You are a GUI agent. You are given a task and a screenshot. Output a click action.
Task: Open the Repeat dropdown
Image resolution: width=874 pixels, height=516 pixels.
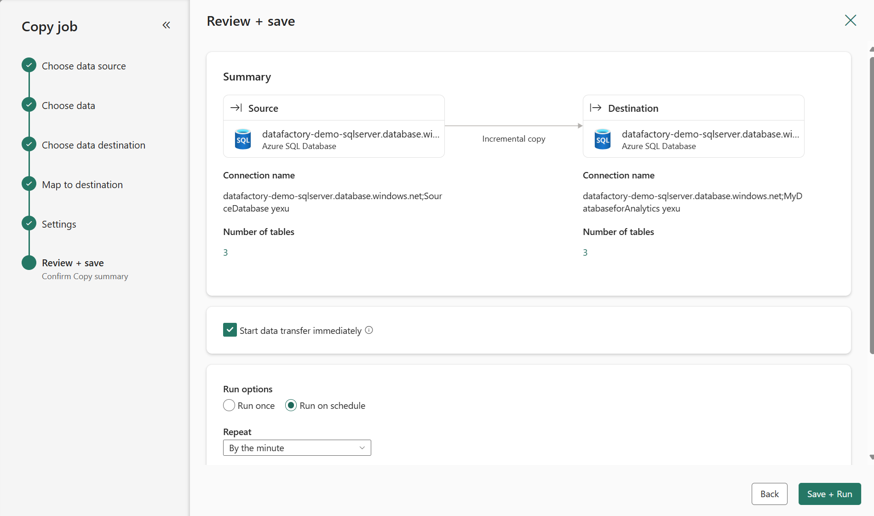click(297, 448)
